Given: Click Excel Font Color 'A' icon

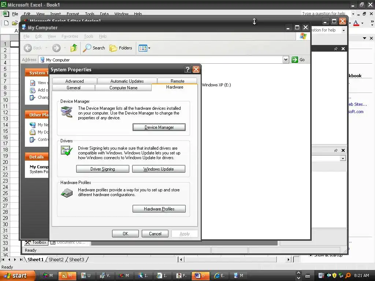Looking at the screenshot, I should [x=356, y=23].
